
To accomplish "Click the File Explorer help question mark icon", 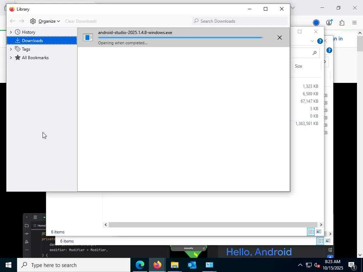I will [x=320, y=41].
